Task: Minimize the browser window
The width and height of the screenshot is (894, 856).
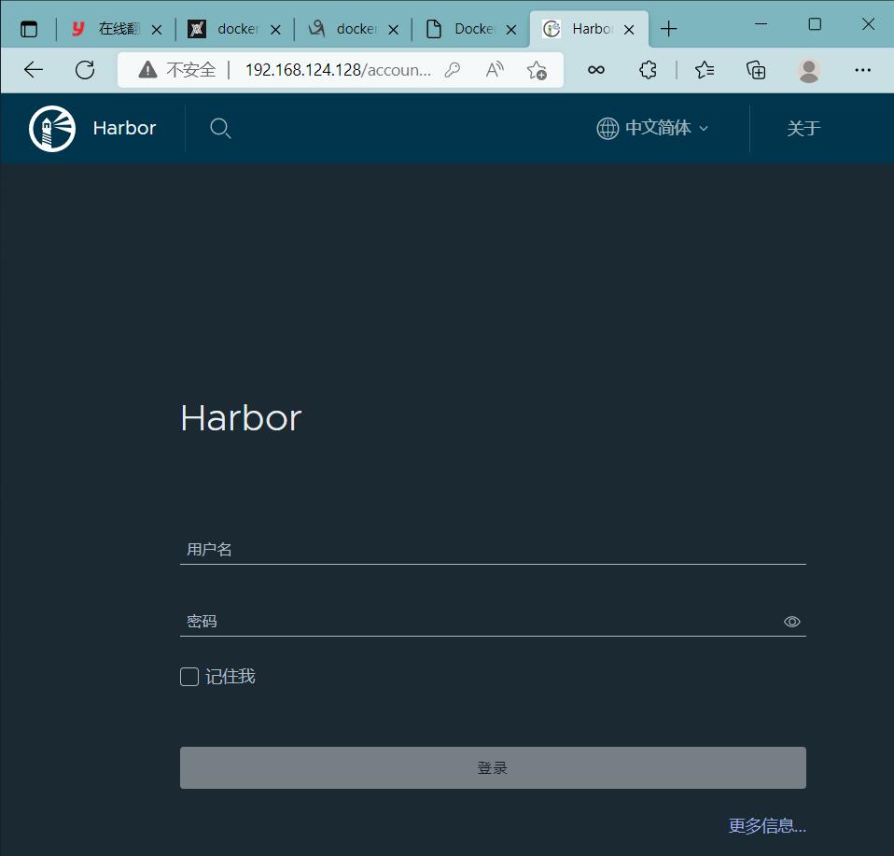Action: [761, 24]
